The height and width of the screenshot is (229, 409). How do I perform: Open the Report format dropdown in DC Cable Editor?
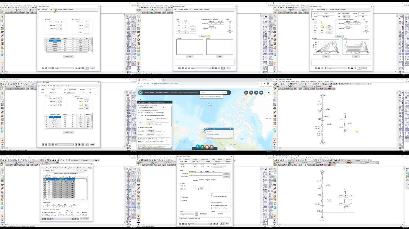pos(187,214)
